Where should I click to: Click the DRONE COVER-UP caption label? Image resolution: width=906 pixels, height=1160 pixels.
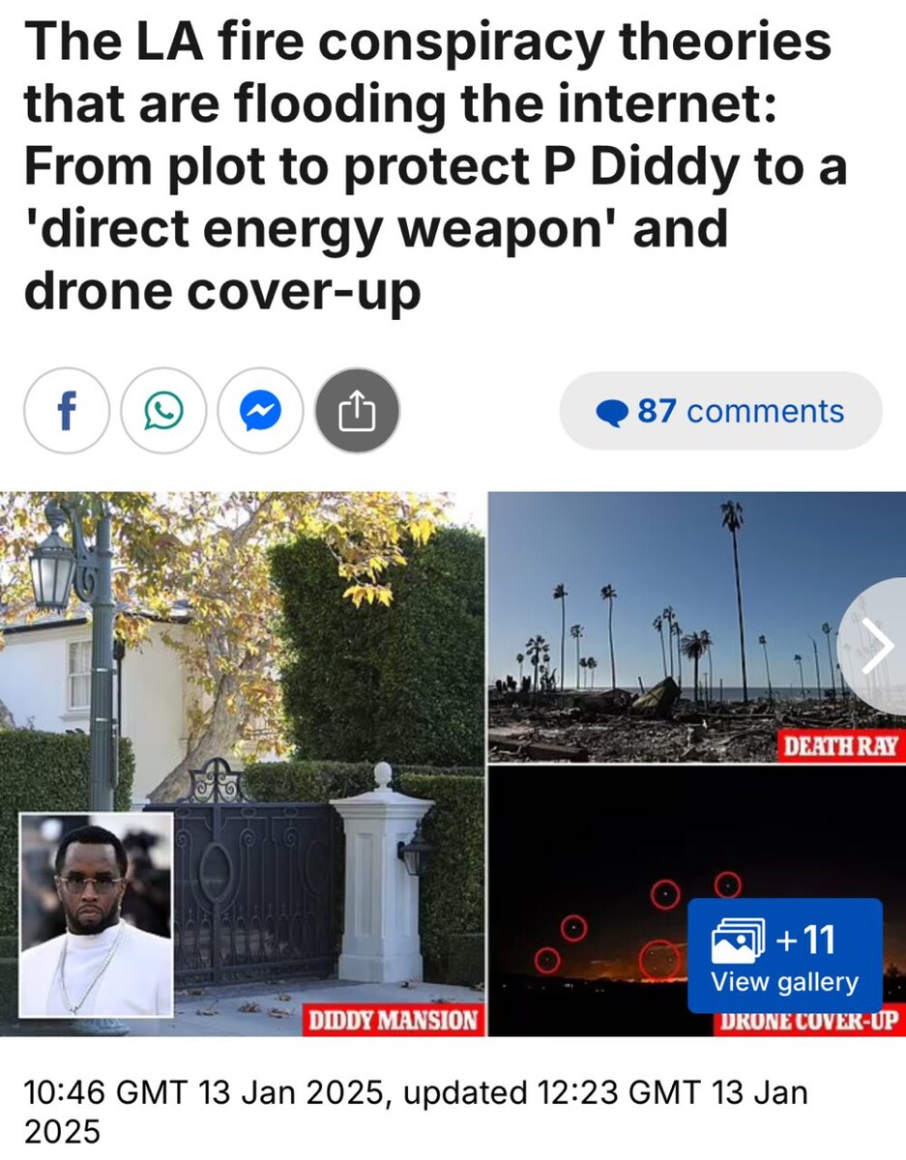(804, 1022)
